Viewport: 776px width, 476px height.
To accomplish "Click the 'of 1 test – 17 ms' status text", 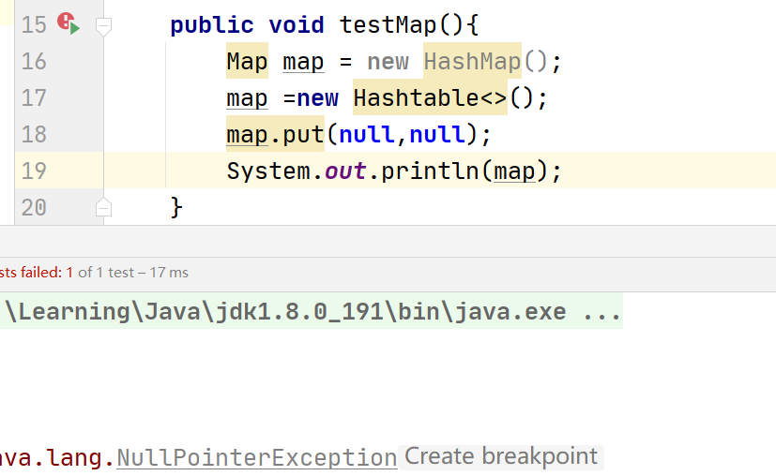I will tap(133, 273).
